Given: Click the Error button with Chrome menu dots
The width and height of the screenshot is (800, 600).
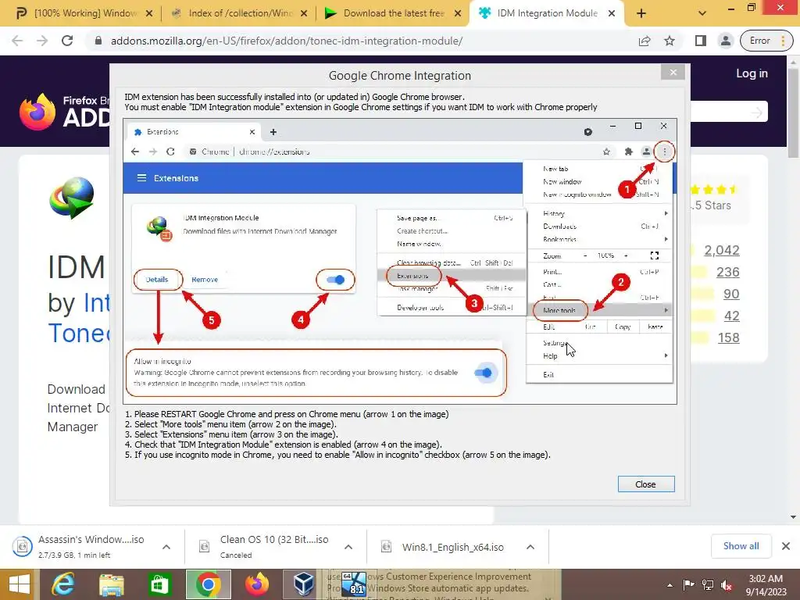Looking at the screenshot, I should tap(766, 41).
